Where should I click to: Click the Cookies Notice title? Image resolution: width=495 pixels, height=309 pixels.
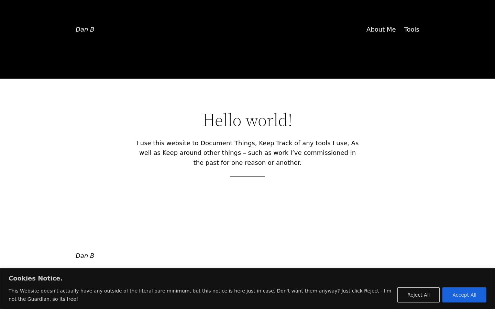click(35, 278)
